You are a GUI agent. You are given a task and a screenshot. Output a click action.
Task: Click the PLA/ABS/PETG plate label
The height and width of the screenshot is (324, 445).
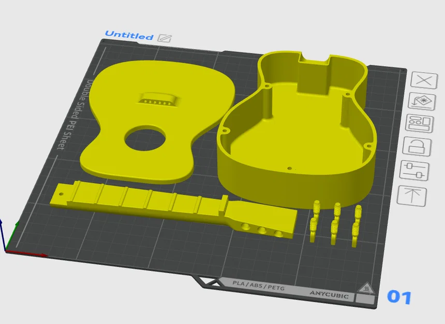259,285
